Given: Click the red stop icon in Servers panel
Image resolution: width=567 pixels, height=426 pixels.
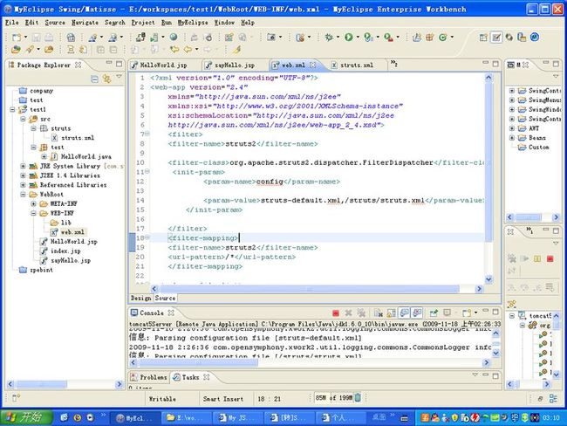Looking at the screenshot, I should [x=550, y=258].
